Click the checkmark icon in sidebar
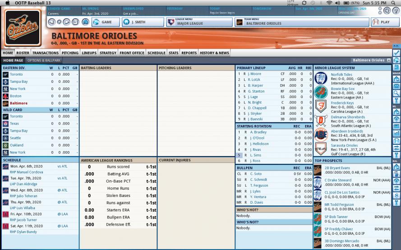Screen dimensions: 401x250 pos(396,53)
